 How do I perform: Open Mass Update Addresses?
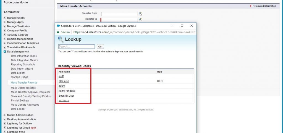tap(25, 105)
